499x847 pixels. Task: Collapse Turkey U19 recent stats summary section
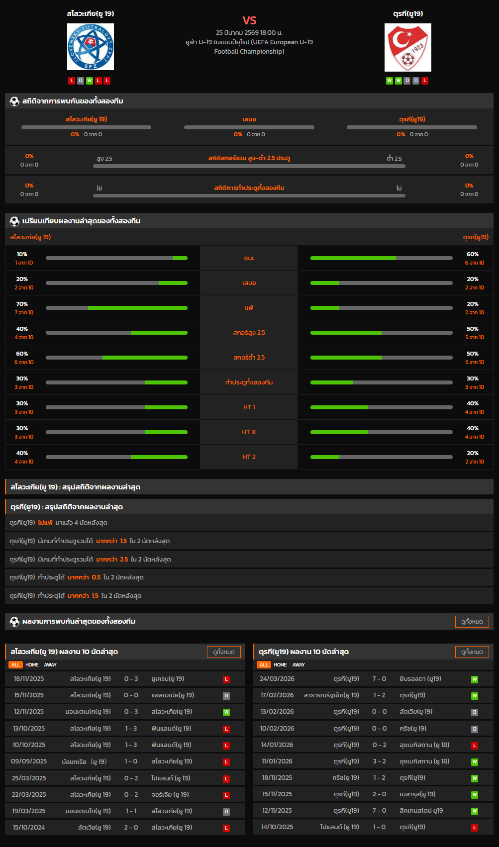tap(249, 507)
